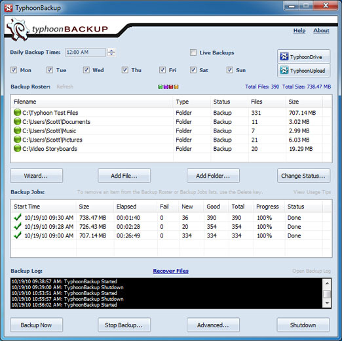Uncheck the Wed backup day
Viewport: 342px width, 341px height.
(86, 70)
